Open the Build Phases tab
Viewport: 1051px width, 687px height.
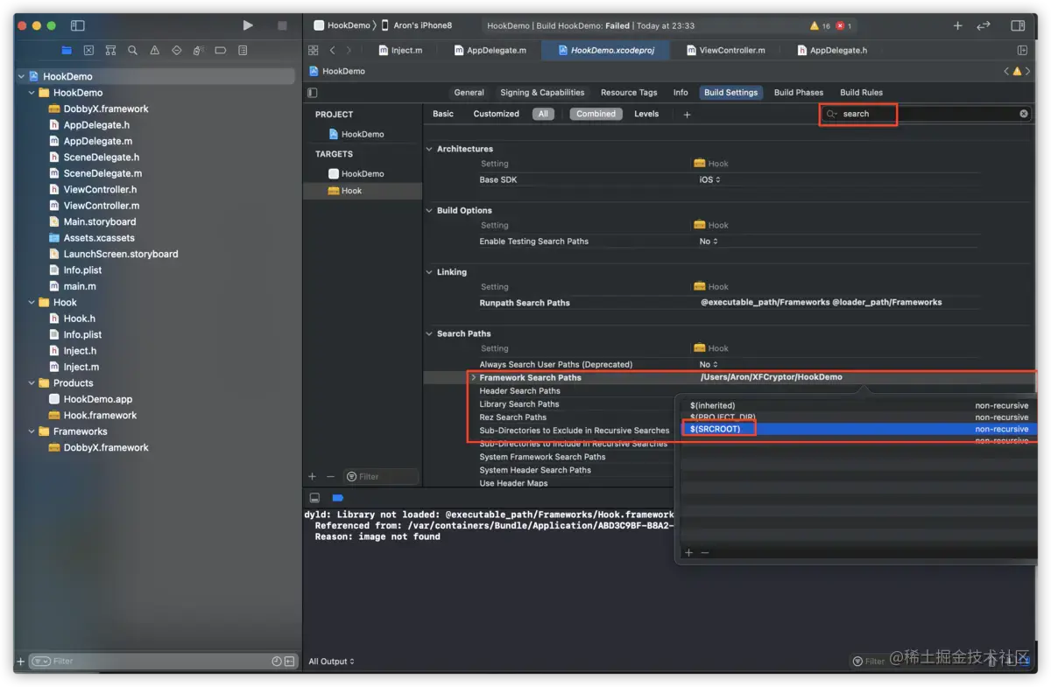pyautogui.click(x=798, y=92)
